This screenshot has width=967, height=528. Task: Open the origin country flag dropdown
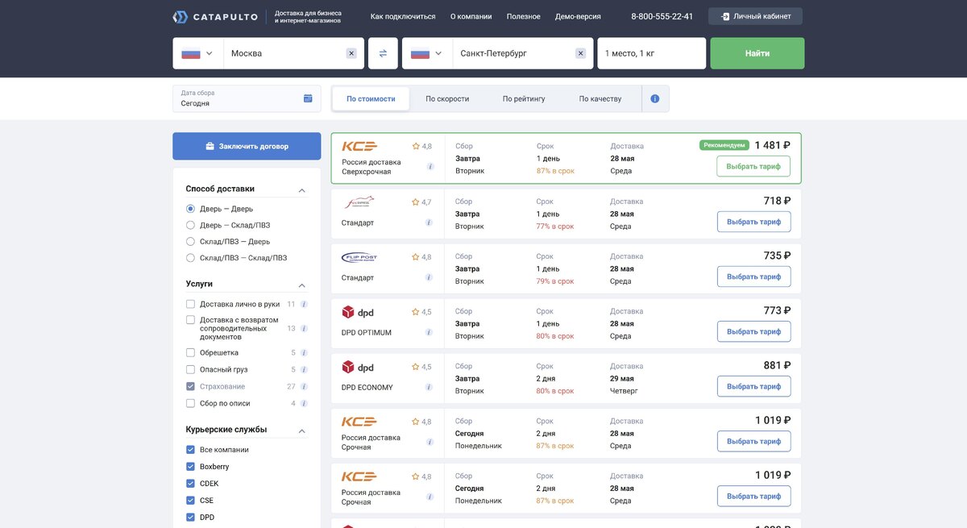click(197, 53)
